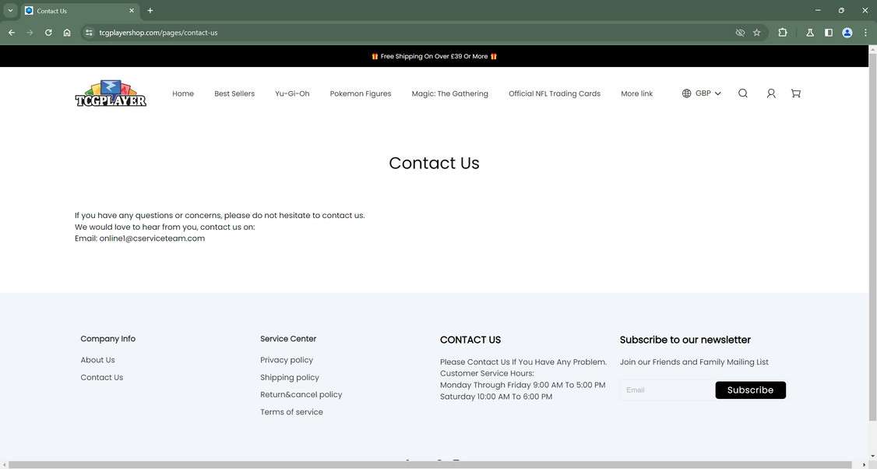The width and height of the screenshot is (877, 469).
Task: Open the browser extensions puzzle icon
Action: [x=783, y=33]
